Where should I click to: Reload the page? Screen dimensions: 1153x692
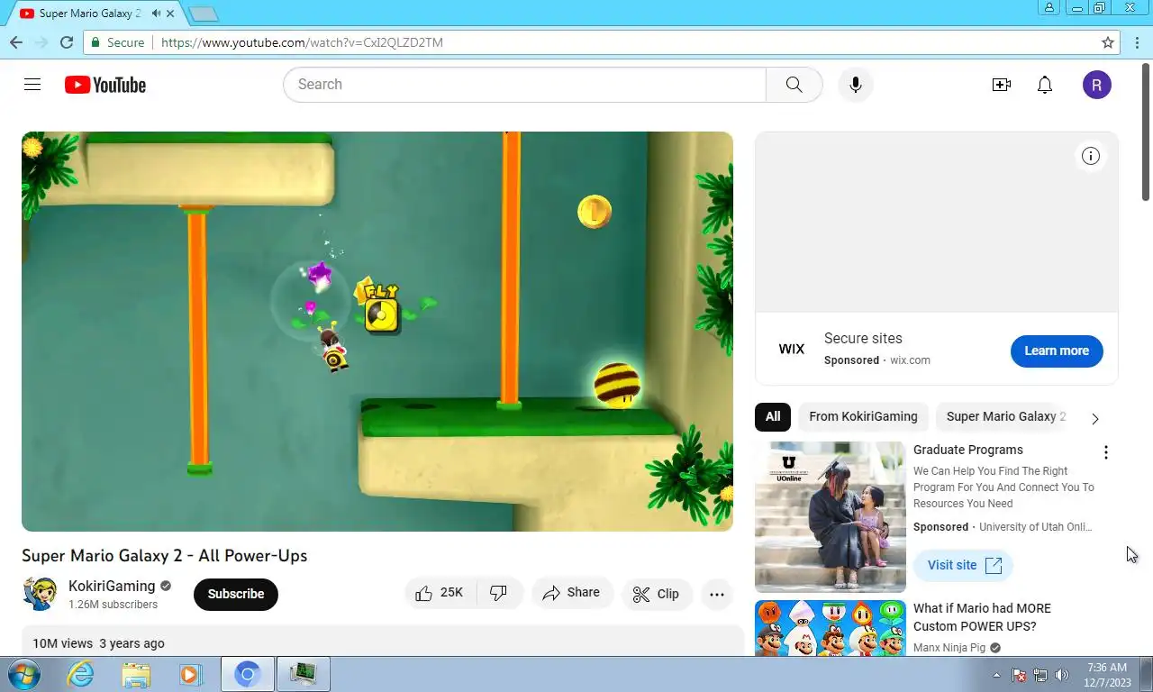pyautogui.click(x=67, y=42)
